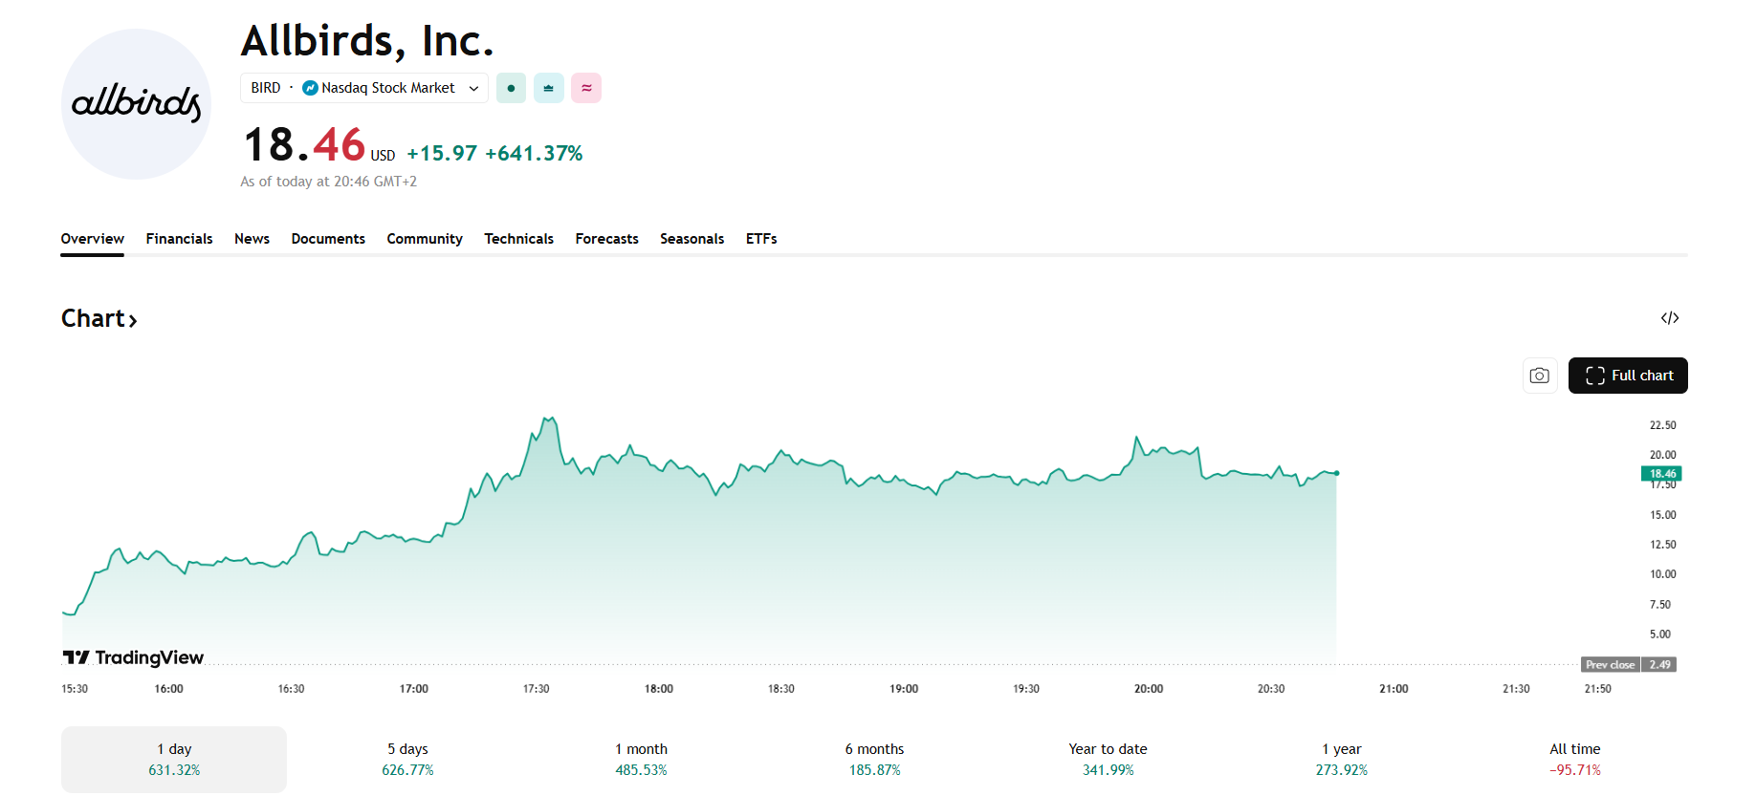The width and height of the screenshot is (1756, 796).
Task: Click the Prev close 2.49 label
Action: (1629, 664)
